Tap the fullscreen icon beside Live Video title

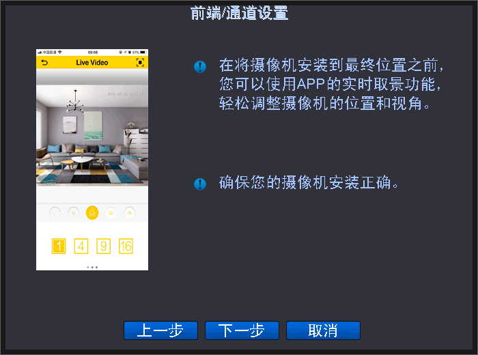point(140,63)
